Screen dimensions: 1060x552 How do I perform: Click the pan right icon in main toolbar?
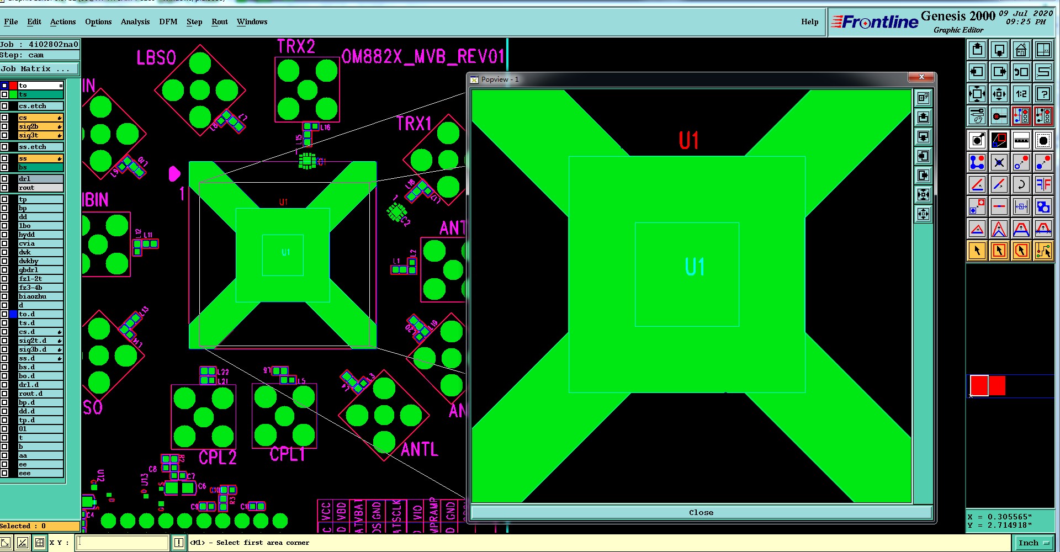pyautogui.click(x=999, y=72)
